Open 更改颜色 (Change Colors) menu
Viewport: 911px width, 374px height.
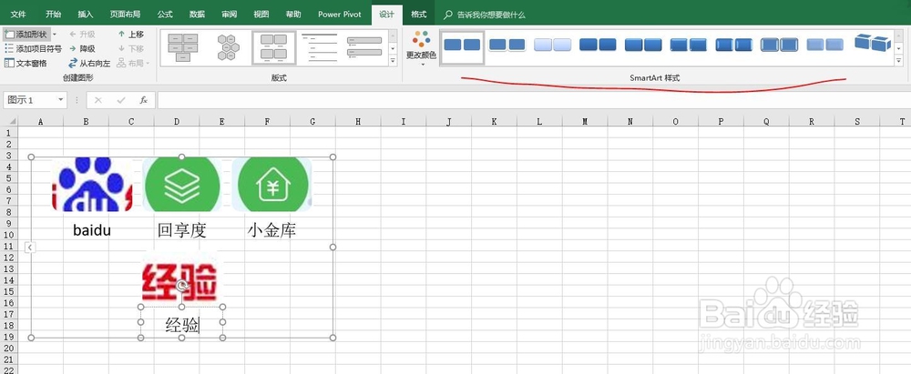(x=422, y=49)
